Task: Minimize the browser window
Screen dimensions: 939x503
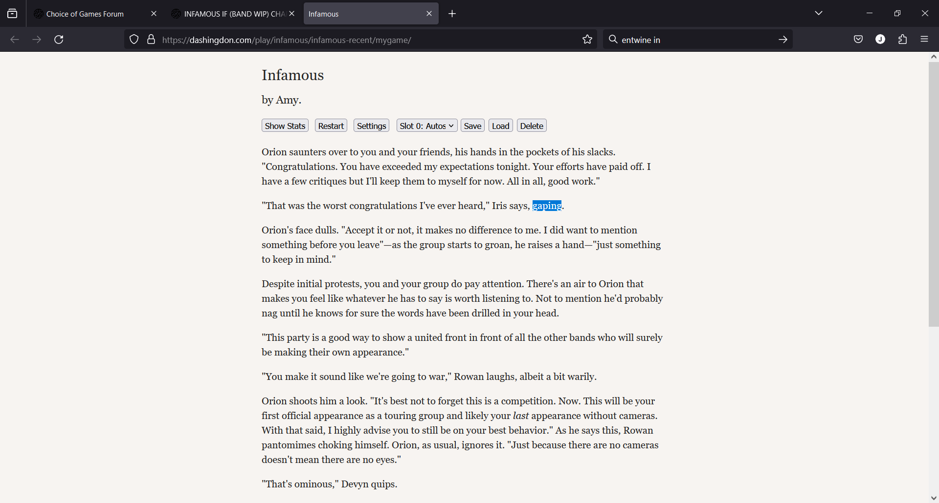Action: [x=870, y=13]
